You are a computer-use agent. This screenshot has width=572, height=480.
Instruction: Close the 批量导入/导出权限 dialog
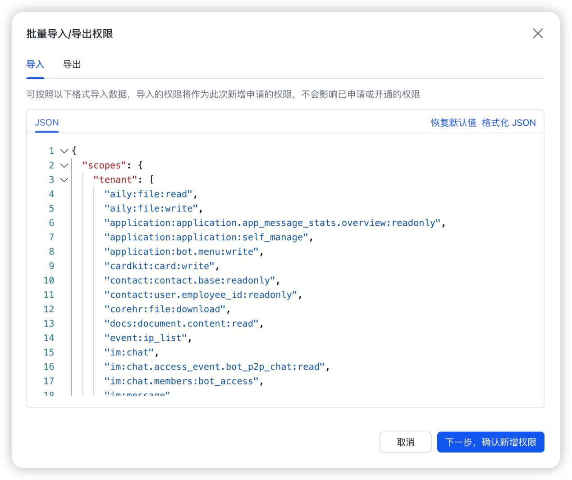(x=538, y=33)
